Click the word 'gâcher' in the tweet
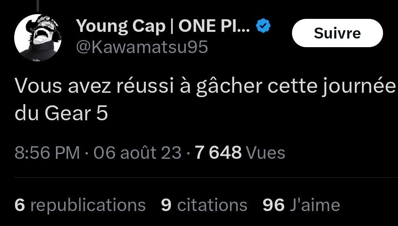 (229, 87)
